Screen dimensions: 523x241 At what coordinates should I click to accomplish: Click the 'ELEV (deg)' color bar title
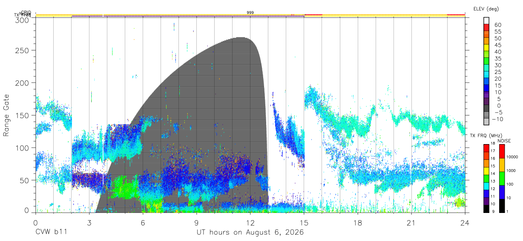point(486,9)
